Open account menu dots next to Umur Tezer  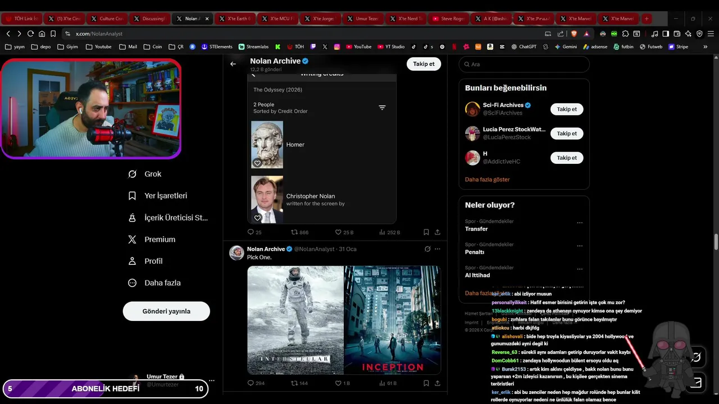click(212, 380)
